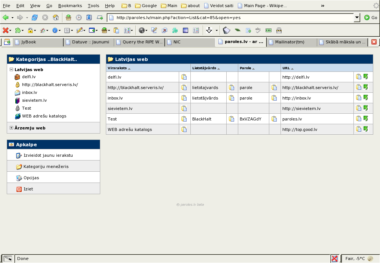Click green open-link icon for delfi.lv row
The image size is (380, 263).
(x=365, y=77)
